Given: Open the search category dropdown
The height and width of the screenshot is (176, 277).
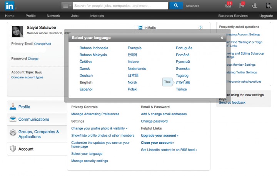Looking at the screenshot, I should pyautogui.click(x=67, y=6).
